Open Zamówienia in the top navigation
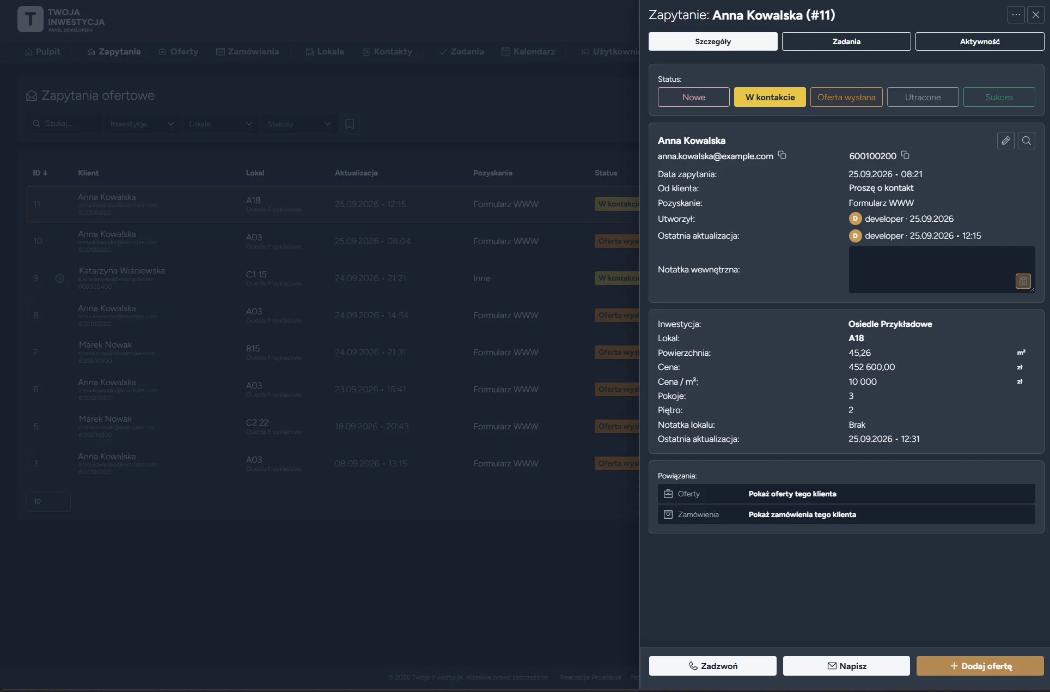This screenshot has height=692, width=1050. (x=248, y=52)
